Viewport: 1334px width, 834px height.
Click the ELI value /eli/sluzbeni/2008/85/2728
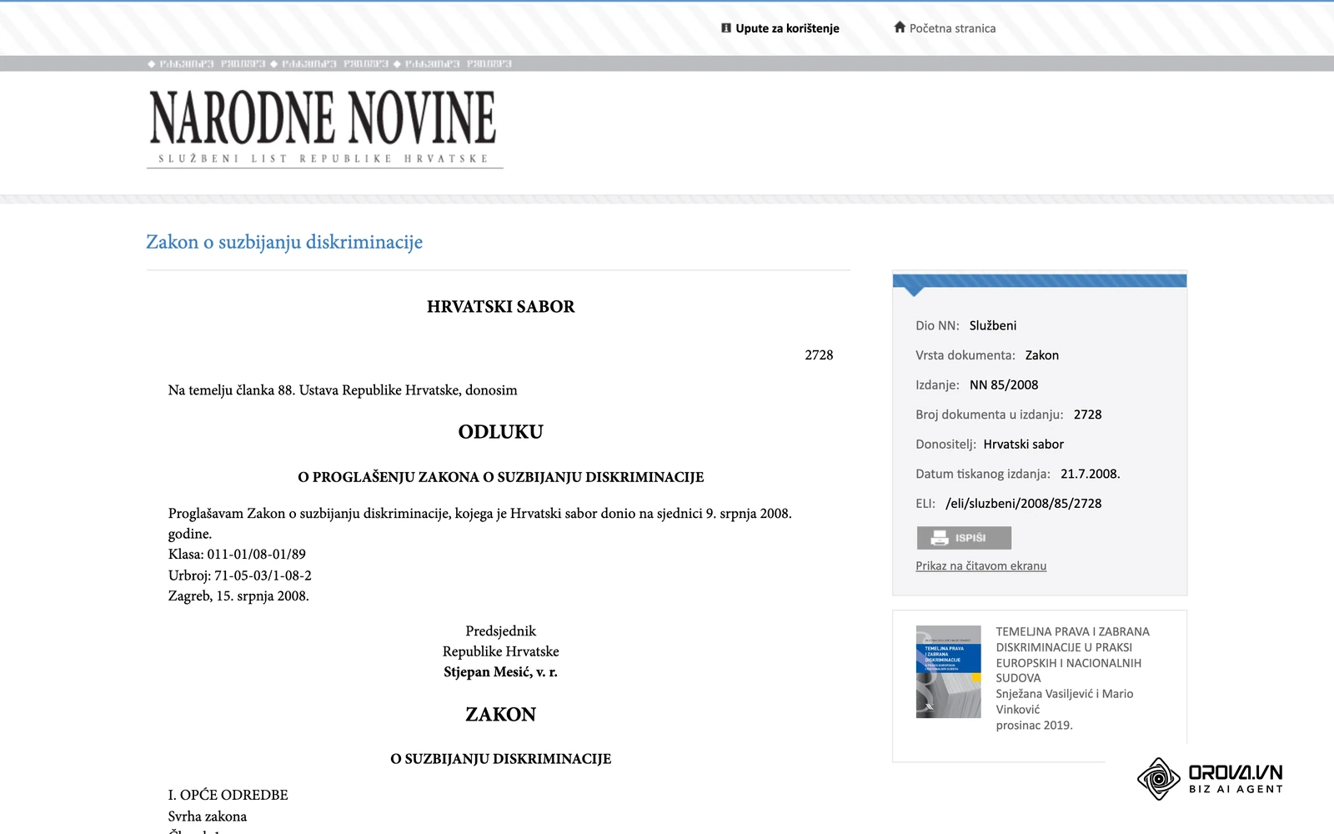pos(1023,504)
